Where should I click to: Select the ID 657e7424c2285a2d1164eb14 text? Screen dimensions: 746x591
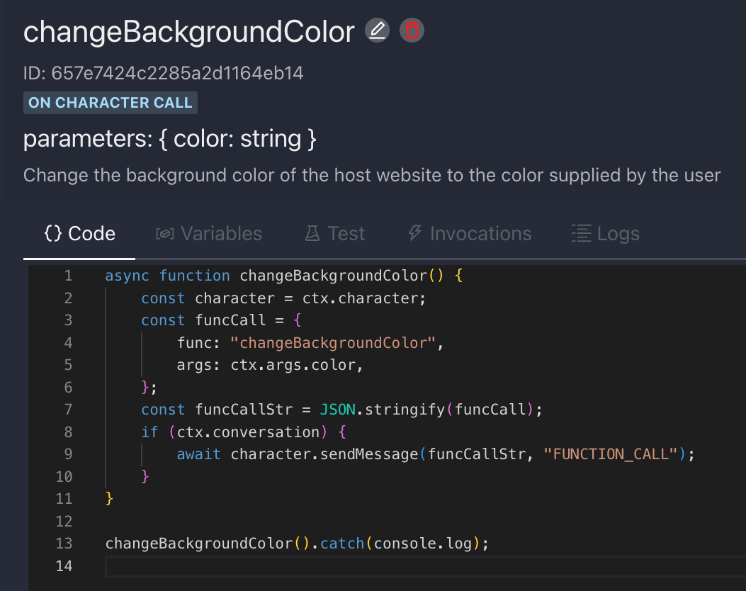pos(163,73)
